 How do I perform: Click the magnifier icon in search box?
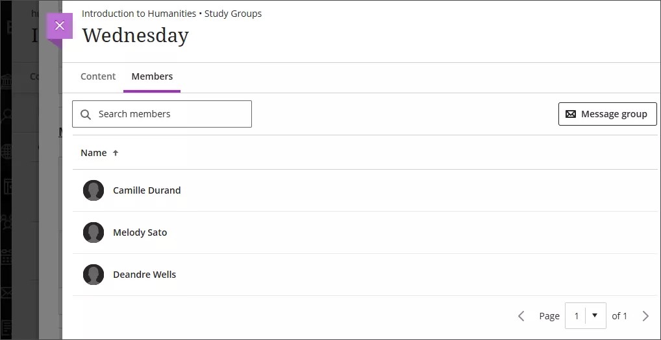click(x=86, y=115)
